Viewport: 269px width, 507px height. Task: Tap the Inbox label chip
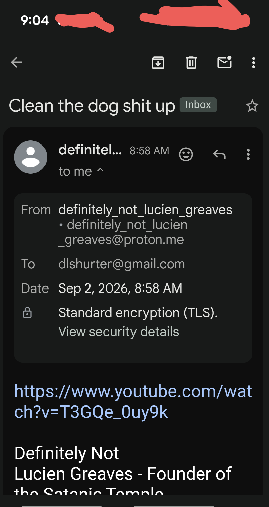coord(198,105)
